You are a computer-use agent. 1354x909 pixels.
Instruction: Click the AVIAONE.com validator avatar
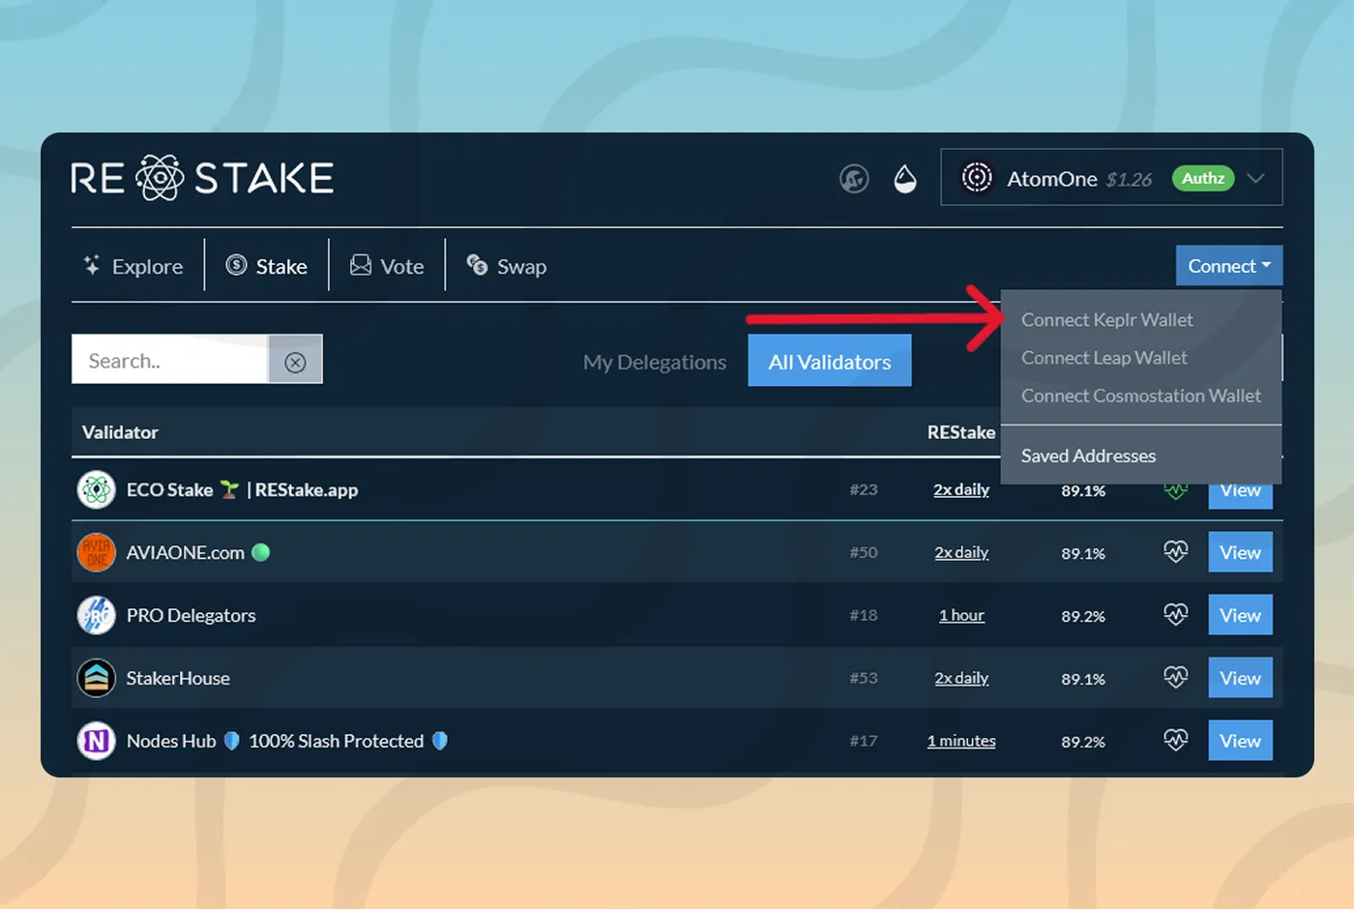click(x=97, y=552)
